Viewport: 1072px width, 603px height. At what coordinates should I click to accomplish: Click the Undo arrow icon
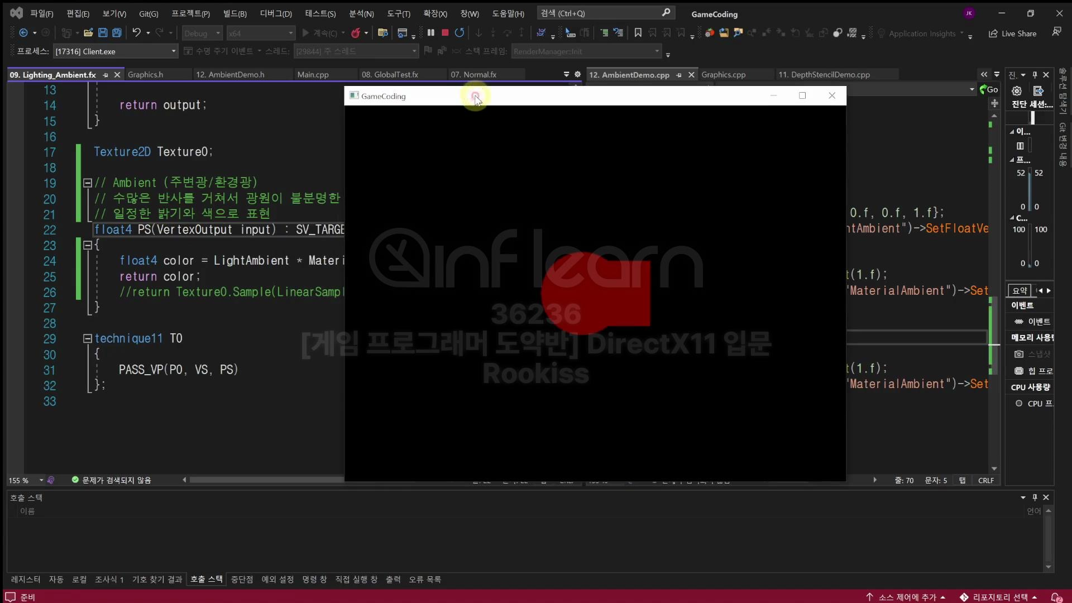pos(136,33)
